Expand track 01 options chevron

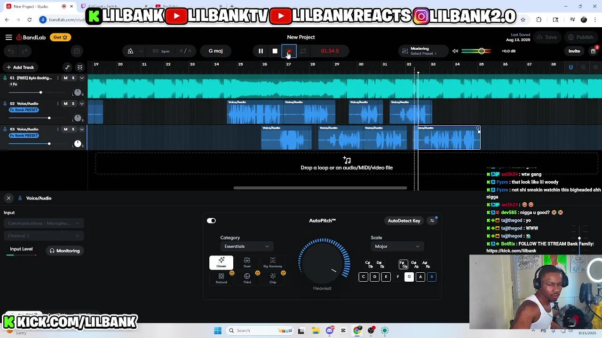[x=81, y=78]
